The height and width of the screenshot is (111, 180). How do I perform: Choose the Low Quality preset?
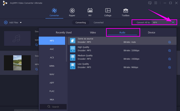tap(122, 66)
